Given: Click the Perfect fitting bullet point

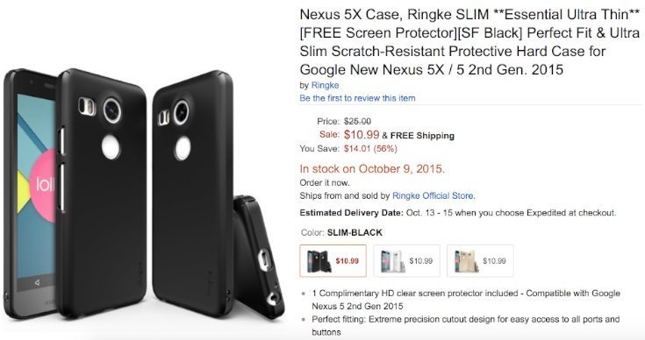Looking at the screenshot, I should pos(466,326).
